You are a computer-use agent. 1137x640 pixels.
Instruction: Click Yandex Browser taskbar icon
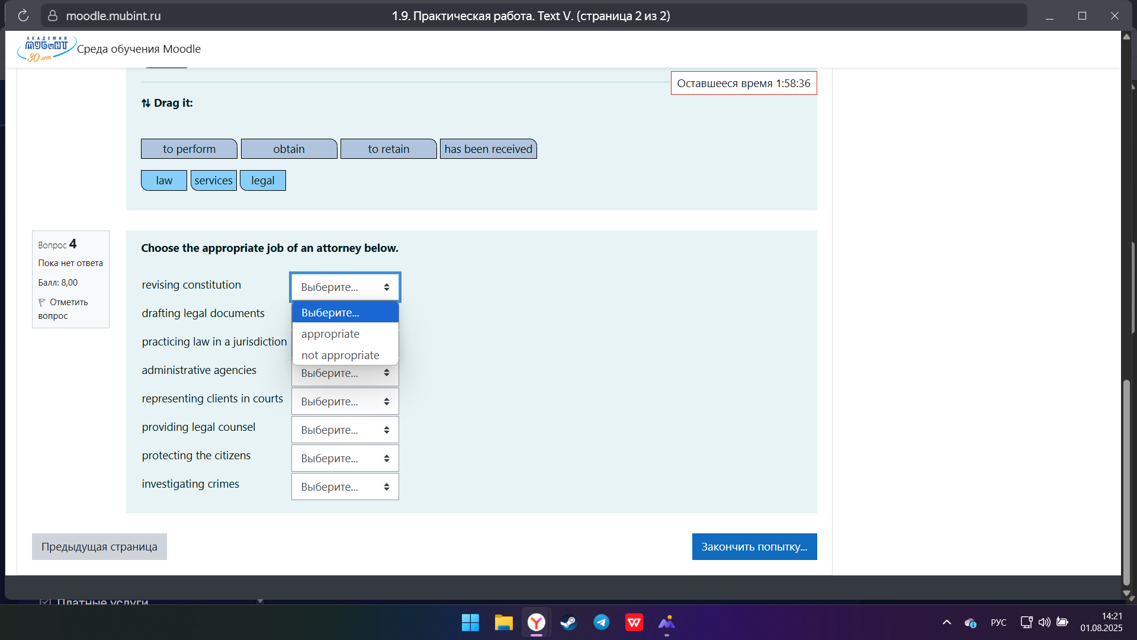[x=537, y=622]
